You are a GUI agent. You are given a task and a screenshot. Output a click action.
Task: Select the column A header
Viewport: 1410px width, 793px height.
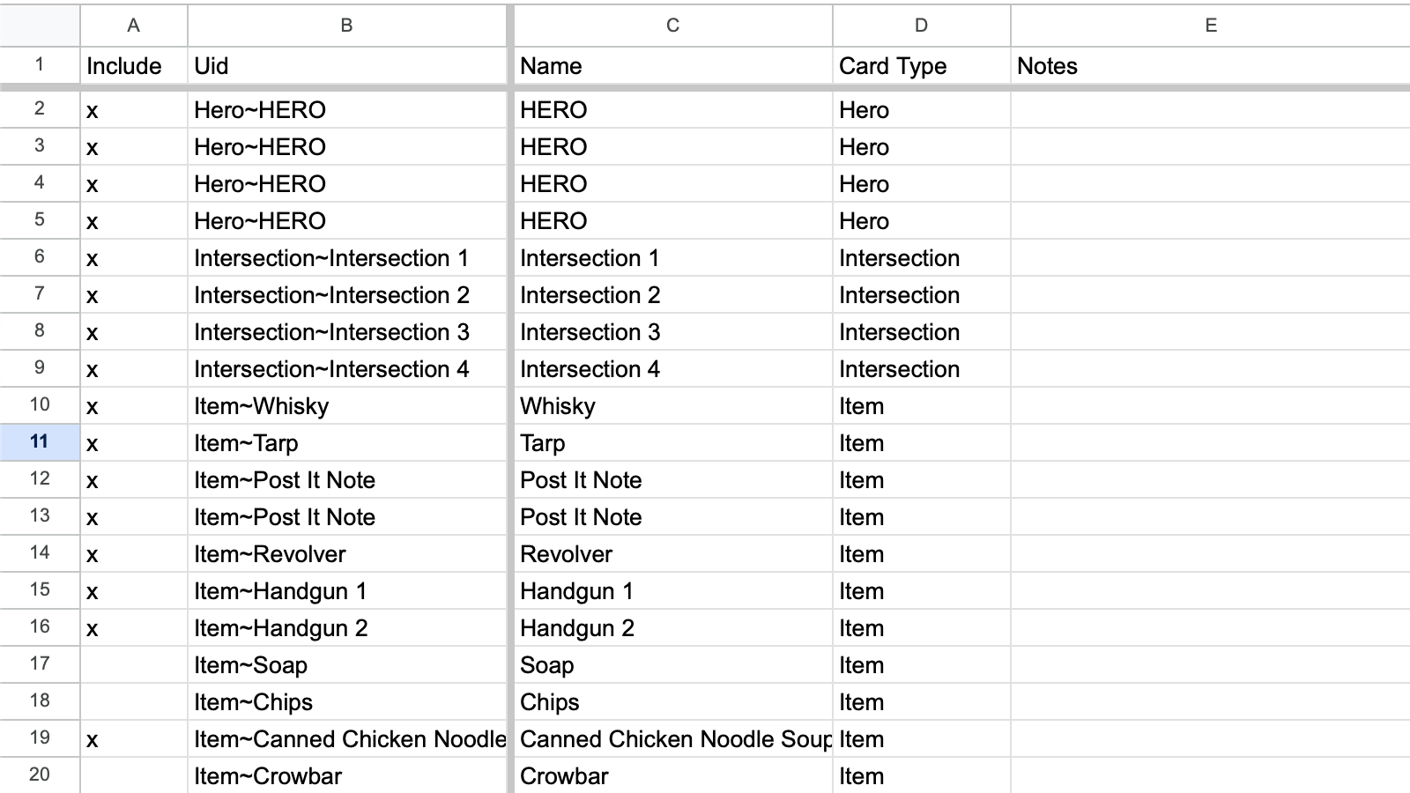pyautogui.click(x=133, y=26)
